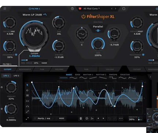
Task: Randomize the curve with the dice icon
Action: 87,118
